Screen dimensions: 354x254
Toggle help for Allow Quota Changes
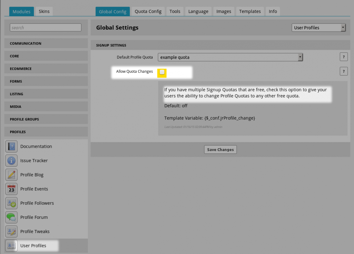(x=343, y=71)
